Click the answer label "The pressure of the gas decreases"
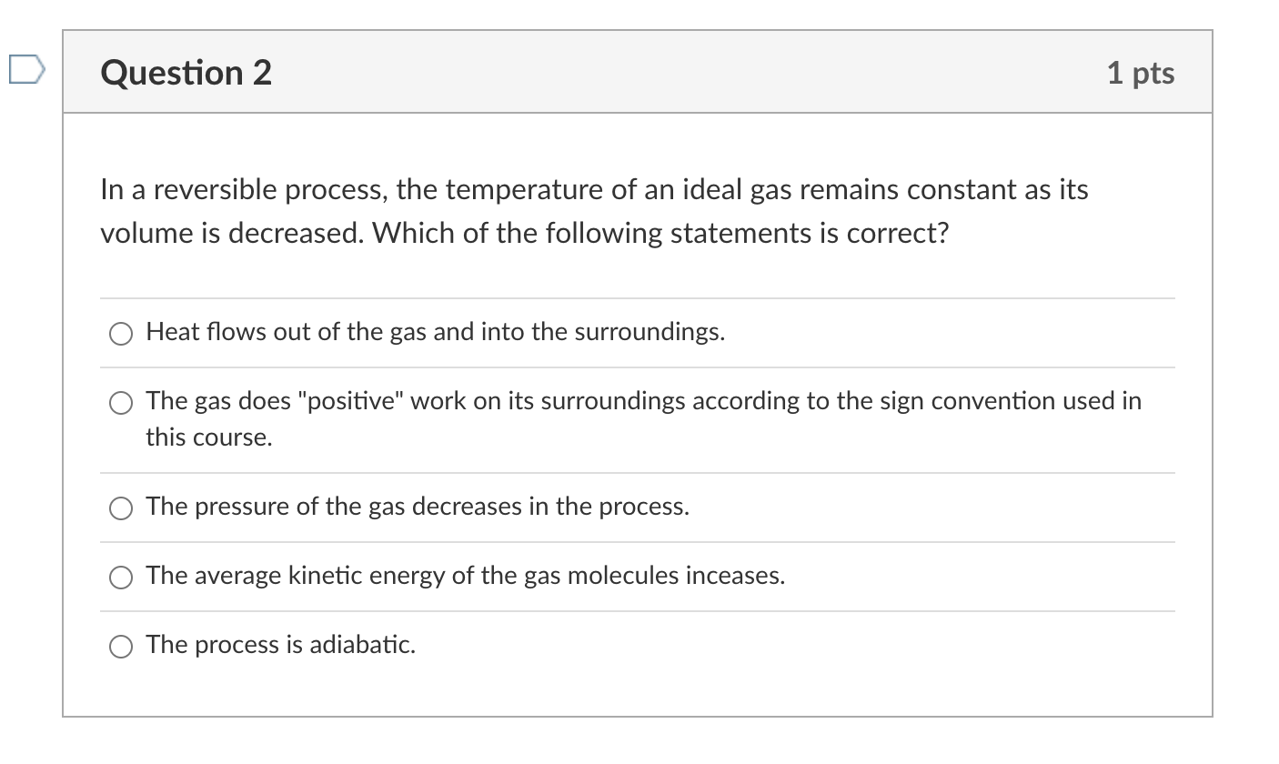Image resolution: width=1279 pixels, height=764 pixels. tap(418, 508)
